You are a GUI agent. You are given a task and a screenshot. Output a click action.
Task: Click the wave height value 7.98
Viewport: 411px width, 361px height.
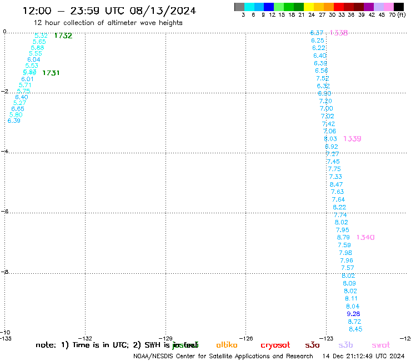coord(345,253)
